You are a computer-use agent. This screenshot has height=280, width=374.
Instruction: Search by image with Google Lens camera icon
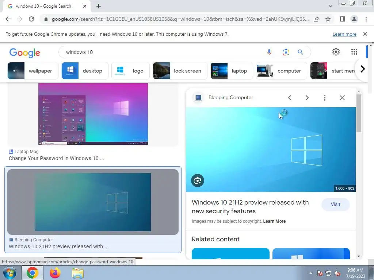pos(286,52)
